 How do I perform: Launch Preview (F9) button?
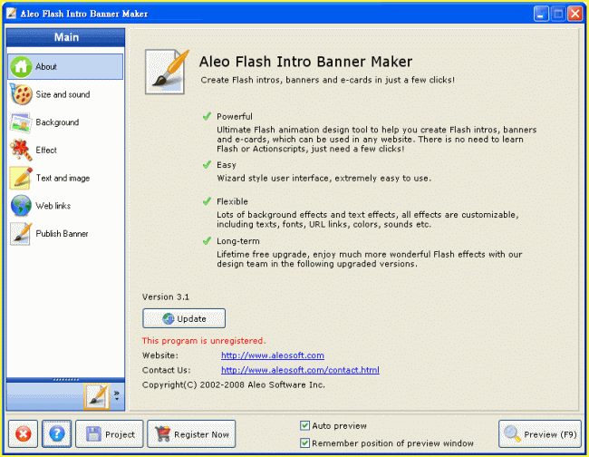(538, 434)
